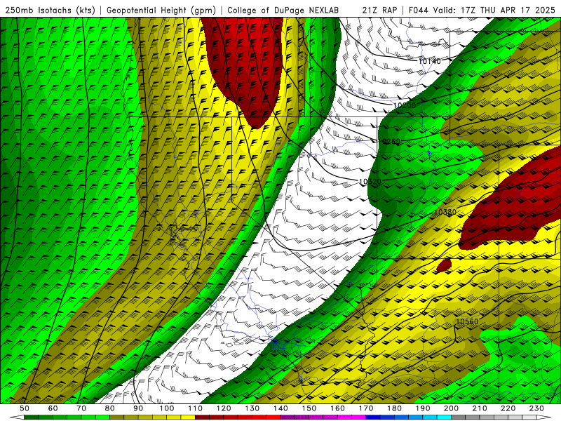Image resolution: width=561 pixels, height=421 pixels.
Task: Click the '21Z RAP' model run label
Action: pyautogui.click(x=379, y=10)
